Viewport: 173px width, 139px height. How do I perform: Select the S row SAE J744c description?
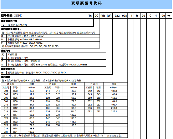point(47,64)
